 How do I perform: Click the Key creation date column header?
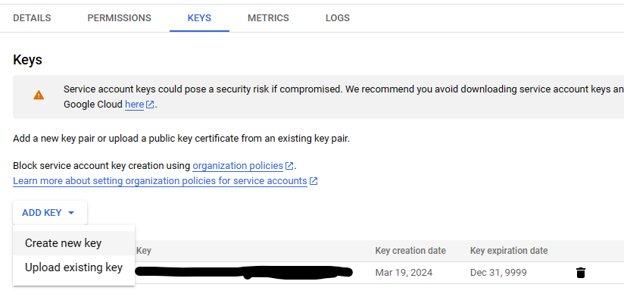click(x=410, y=251)
